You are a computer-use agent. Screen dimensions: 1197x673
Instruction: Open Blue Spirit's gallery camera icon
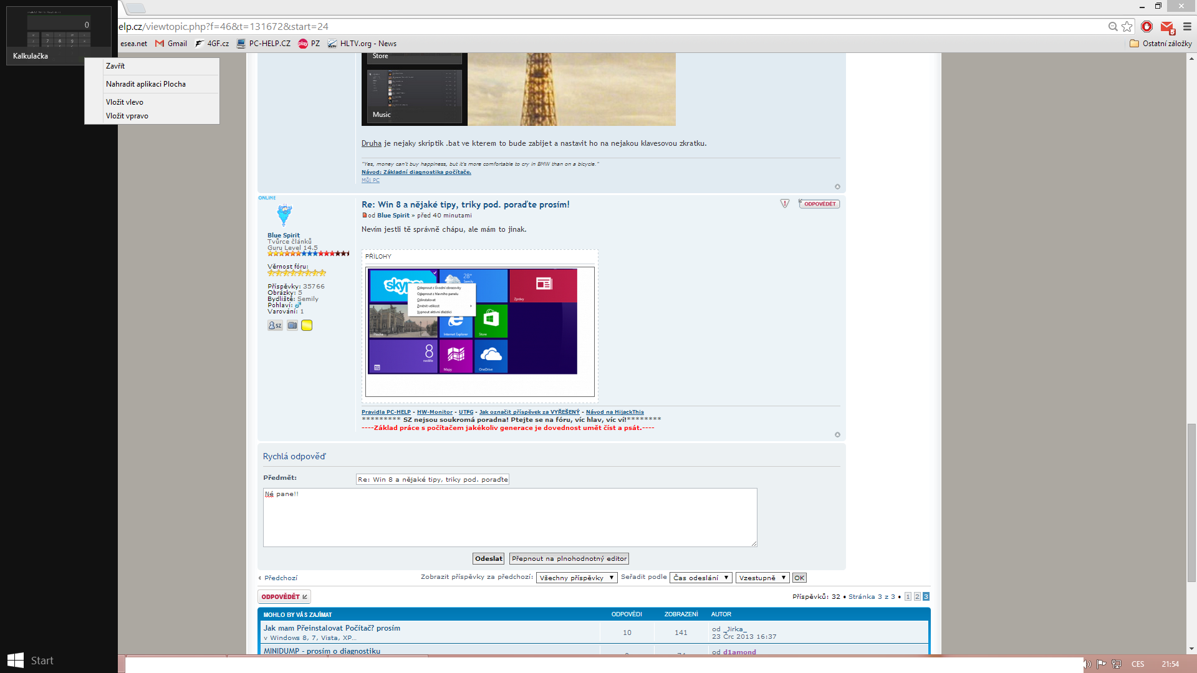292,325
